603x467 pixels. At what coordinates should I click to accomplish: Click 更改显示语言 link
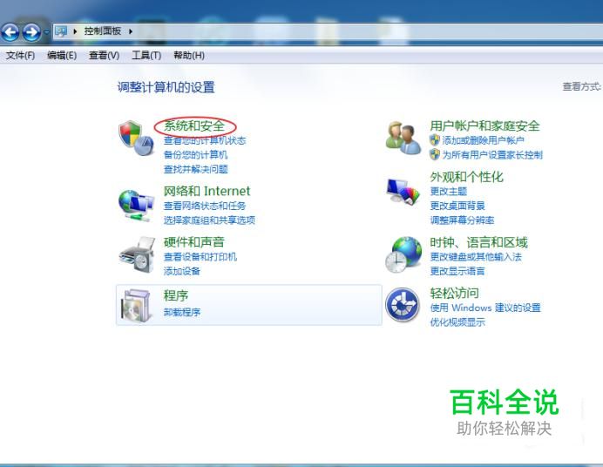point(457,271)
